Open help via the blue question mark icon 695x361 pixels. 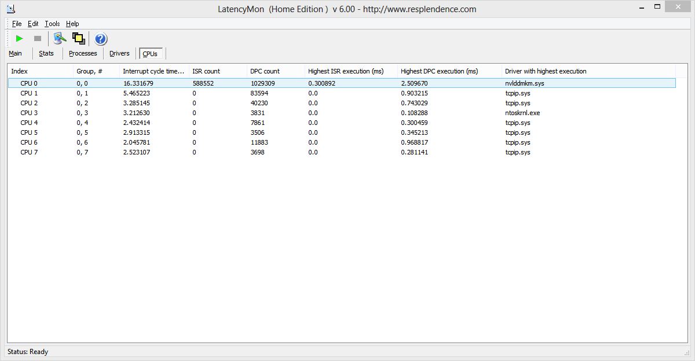(x=101, y=39)
